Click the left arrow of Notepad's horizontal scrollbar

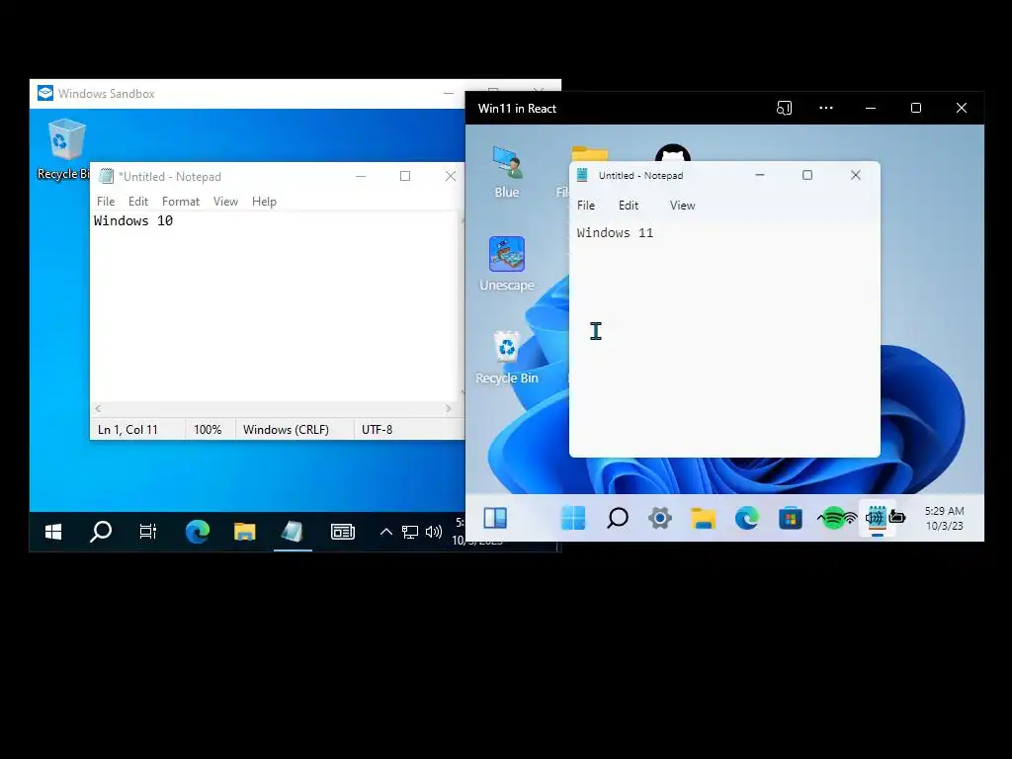(98, 408)
